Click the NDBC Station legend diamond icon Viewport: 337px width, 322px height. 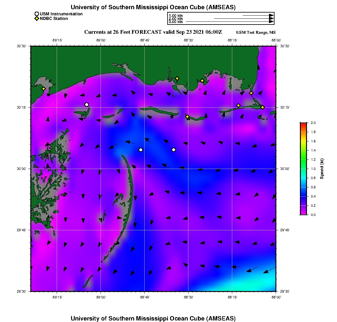click(x=37, y=19)
